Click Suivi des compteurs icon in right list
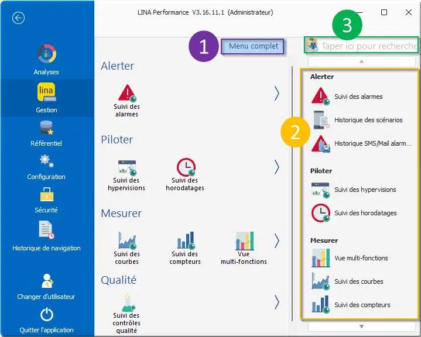The image size is (421, 337). (x=321, y=305)
